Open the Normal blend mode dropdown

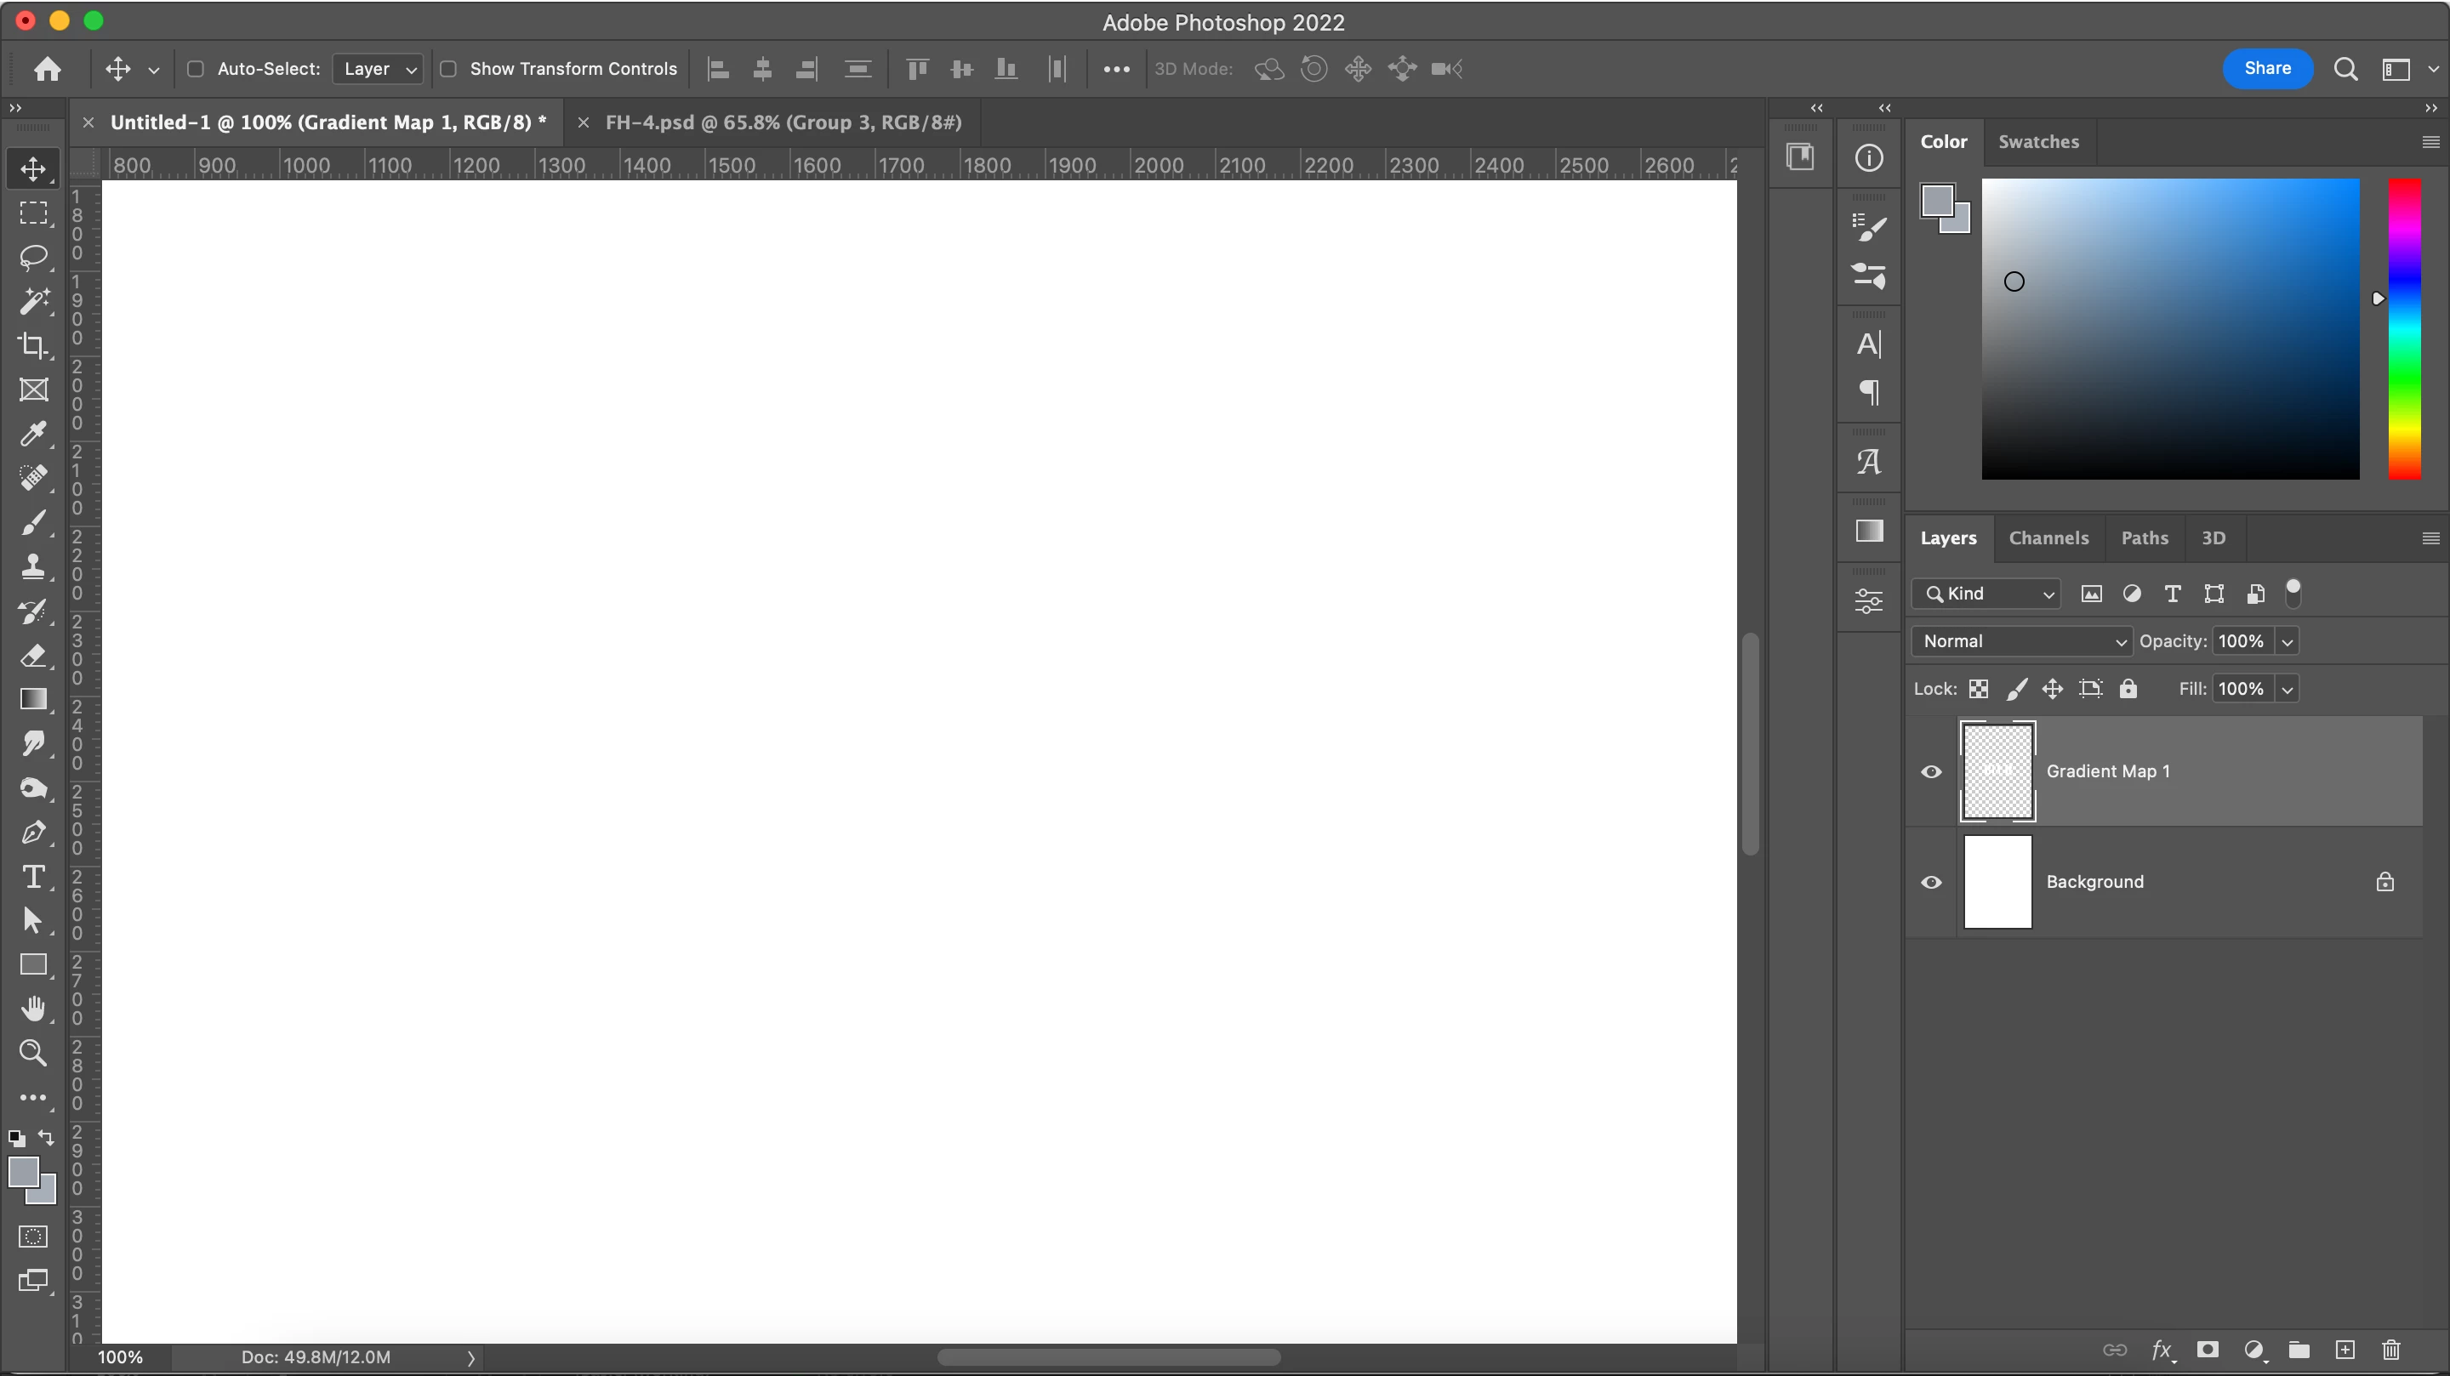2022,641
